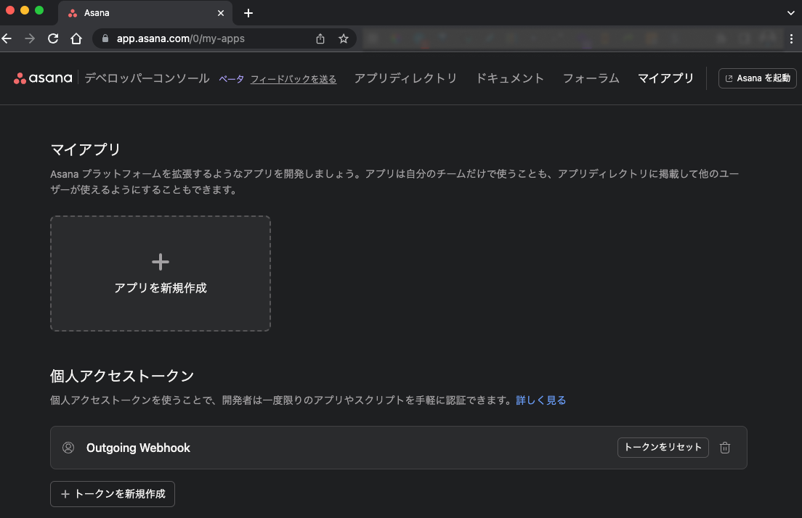Click the トークンを新規作成 button

click(x=113, y=494)
